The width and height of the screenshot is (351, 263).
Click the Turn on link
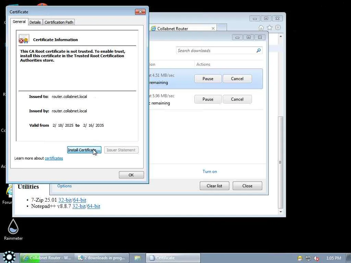click(210, 172)
